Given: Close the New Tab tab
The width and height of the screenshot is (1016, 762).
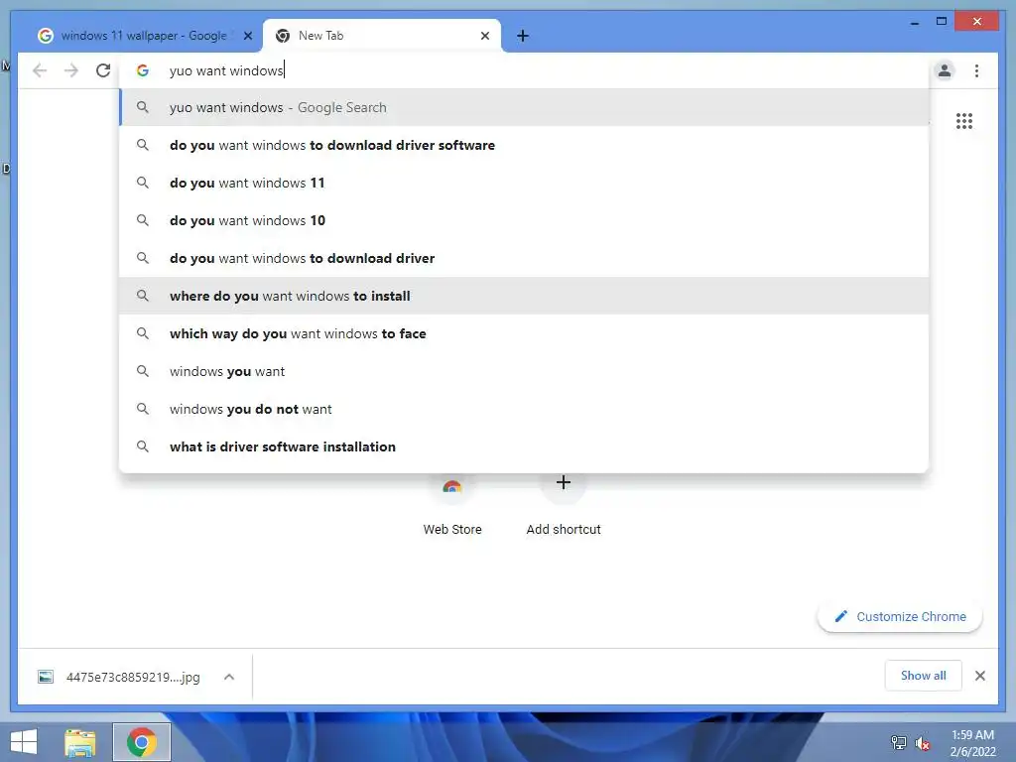Looking at the screenshot, I should [x=484, y=36].
